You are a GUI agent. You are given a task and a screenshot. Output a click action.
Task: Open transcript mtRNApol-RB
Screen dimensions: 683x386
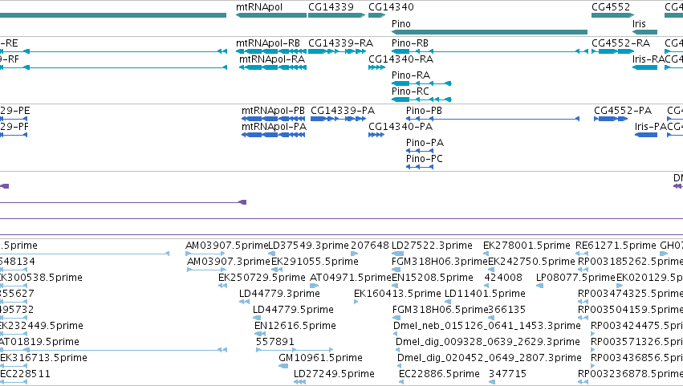(x=268, y=43)
